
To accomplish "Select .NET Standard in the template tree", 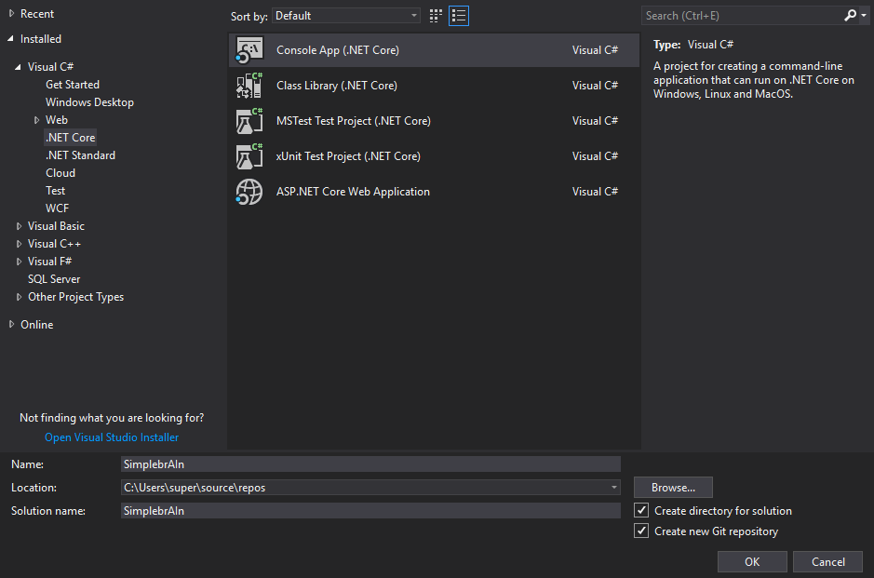I will click(80, 155).
